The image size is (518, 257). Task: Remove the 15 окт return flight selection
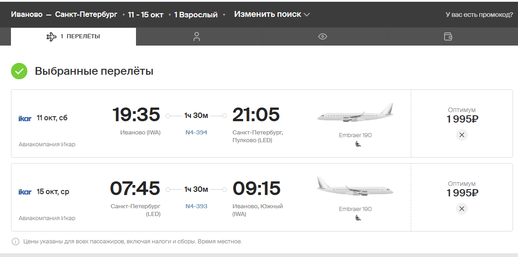461,209
